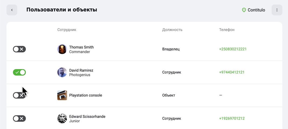Click phone link +97440412121

[232, 72]
